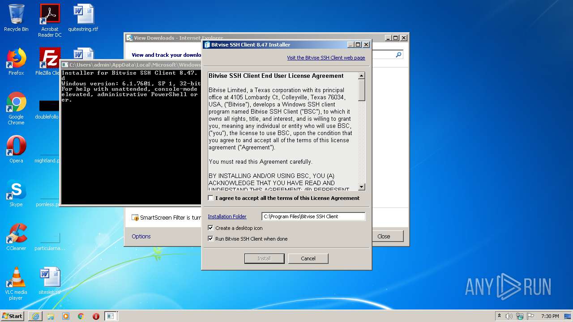
Task: Open the FileZilla Client shortcut
Action: (x=48, y=62)
